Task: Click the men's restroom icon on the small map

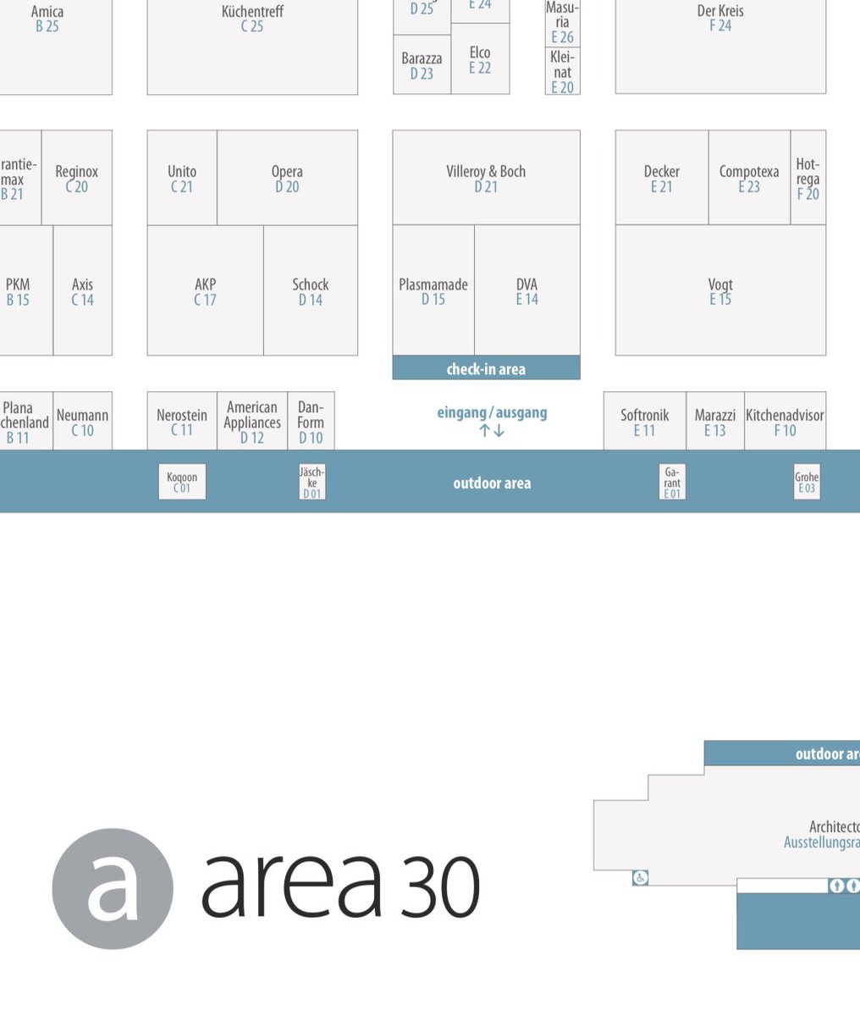Action: point(837,886)
